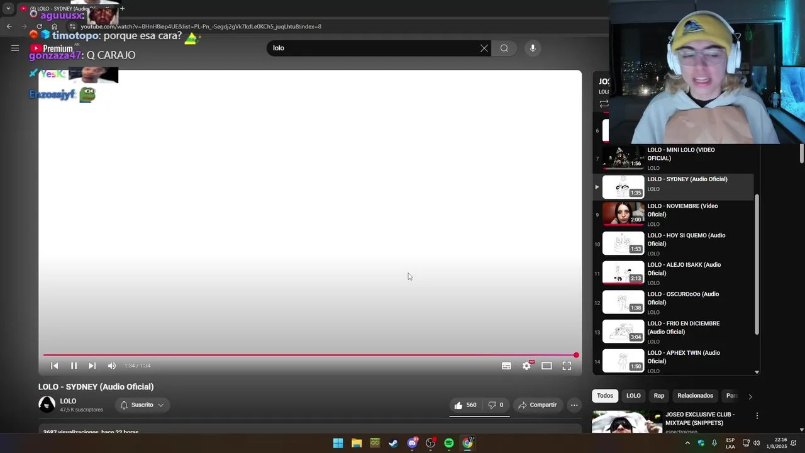Open a new browser tab
The image size is (805, 453).
pos(122,8)
